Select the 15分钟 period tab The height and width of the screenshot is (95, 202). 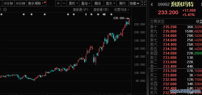click(8, 3)
